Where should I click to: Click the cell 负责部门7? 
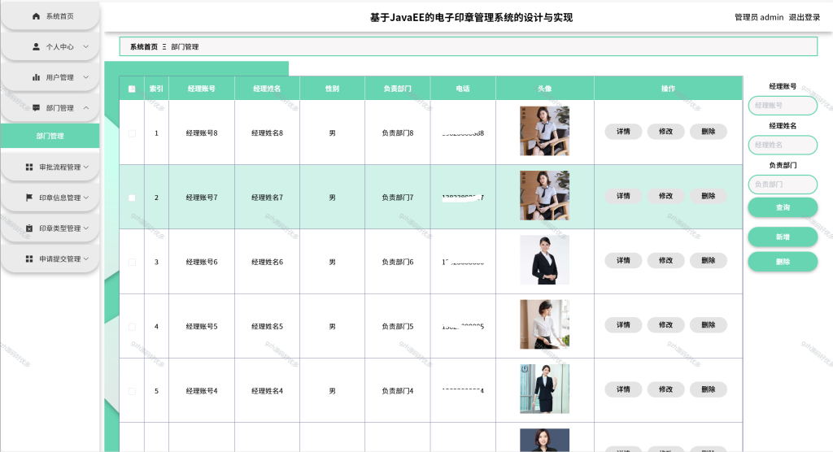[397, 198]
